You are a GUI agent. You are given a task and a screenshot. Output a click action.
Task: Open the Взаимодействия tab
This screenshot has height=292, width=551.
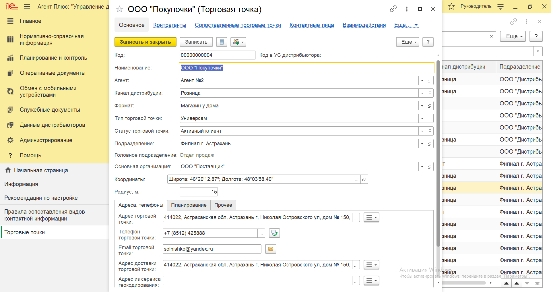coord(364,25)
